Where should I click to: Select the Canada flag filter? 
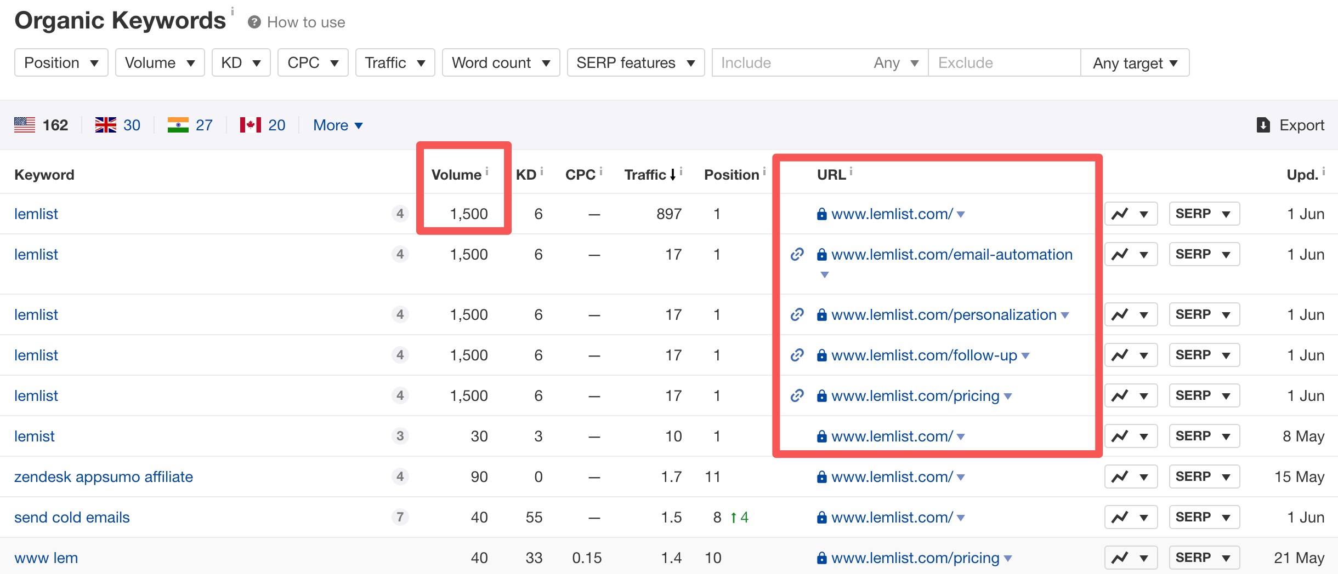click(251, 125)
